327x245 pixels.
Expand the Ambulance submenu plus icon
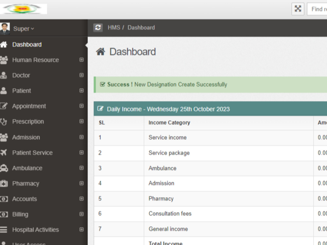pyautogui.click(x=81, y=168)
